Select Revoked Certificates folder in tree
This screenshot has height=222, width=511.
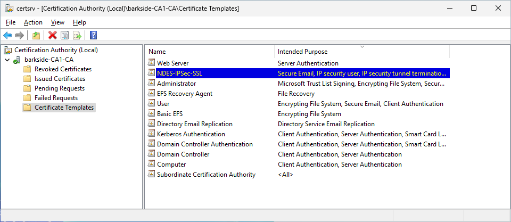[x=62, y=69]
